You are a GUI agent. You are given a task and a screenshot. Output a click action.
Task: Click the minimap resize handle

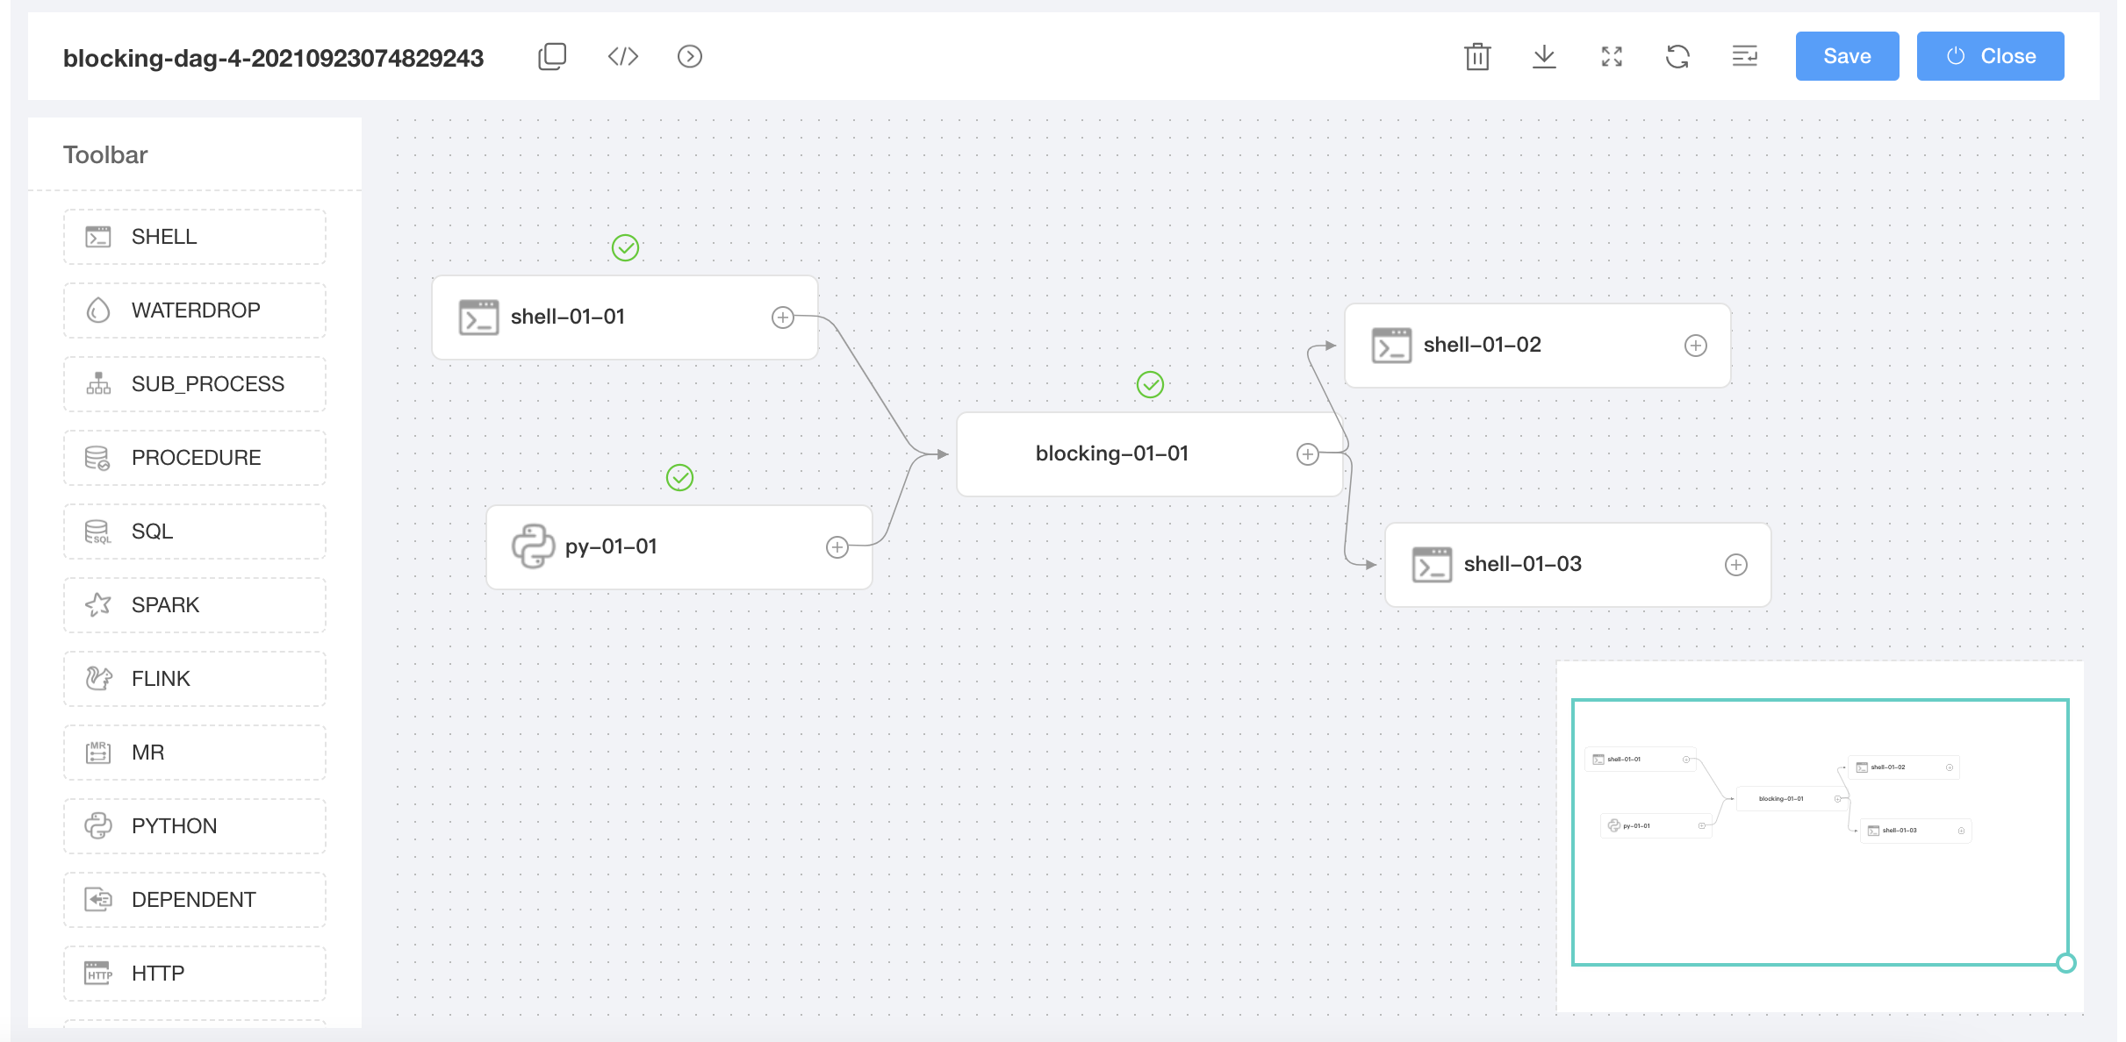[2066, 963]
